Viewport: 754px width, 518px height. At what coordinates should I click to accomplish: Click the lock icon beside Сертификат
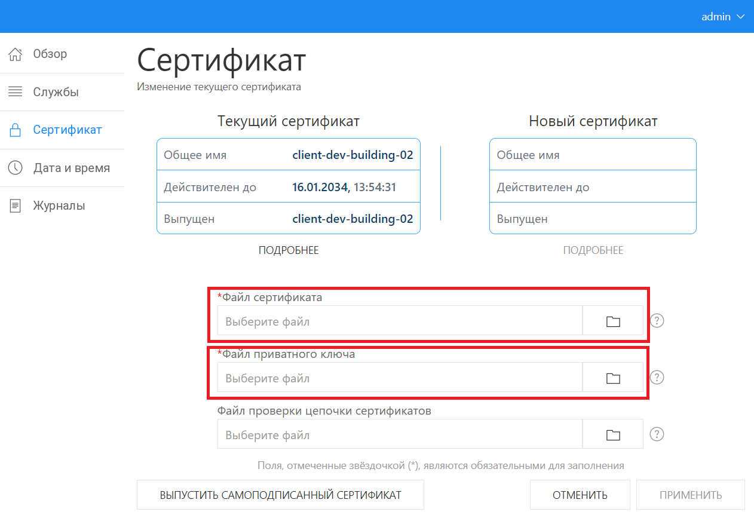coord(15,130)
